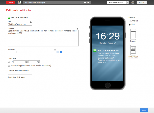
Task: Select the expiry On radio button
Action: [9, 62]
